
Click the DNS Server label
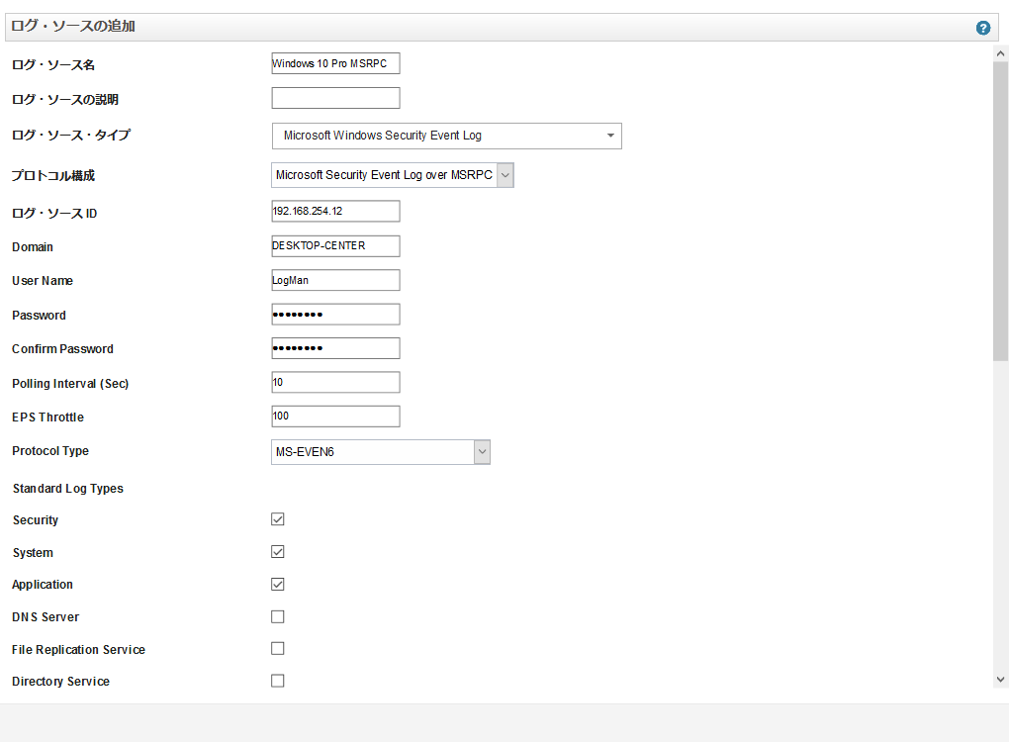pos(46,617)
